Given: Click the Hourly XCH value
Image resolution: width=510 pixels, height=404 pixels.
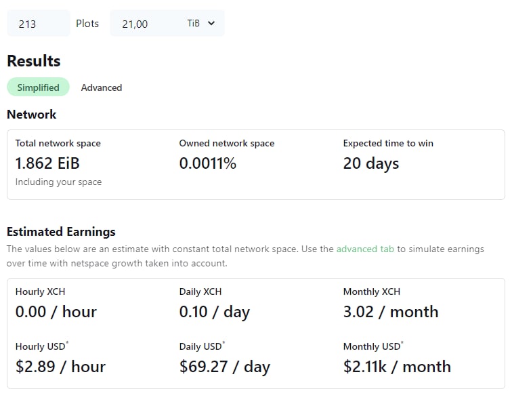Looking at the screenshot, I should pos(56,312).
